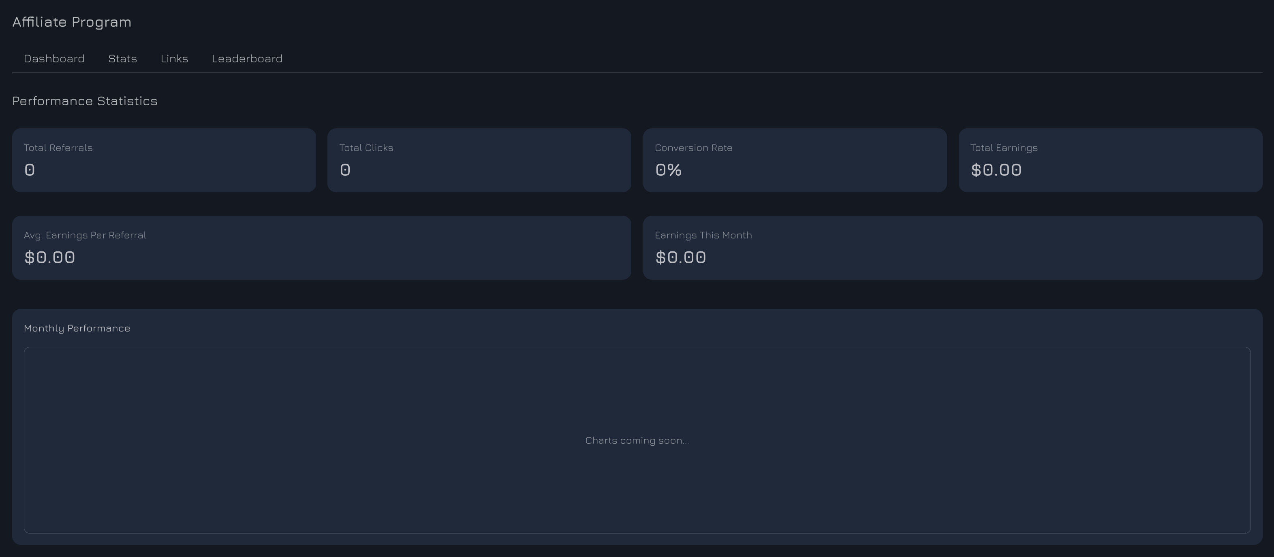Click the Total Clicks label

click(366, 148)
